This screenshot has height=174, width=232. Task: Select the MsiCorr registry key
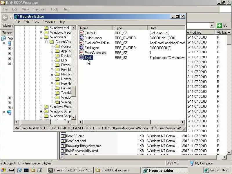[66, 74]
